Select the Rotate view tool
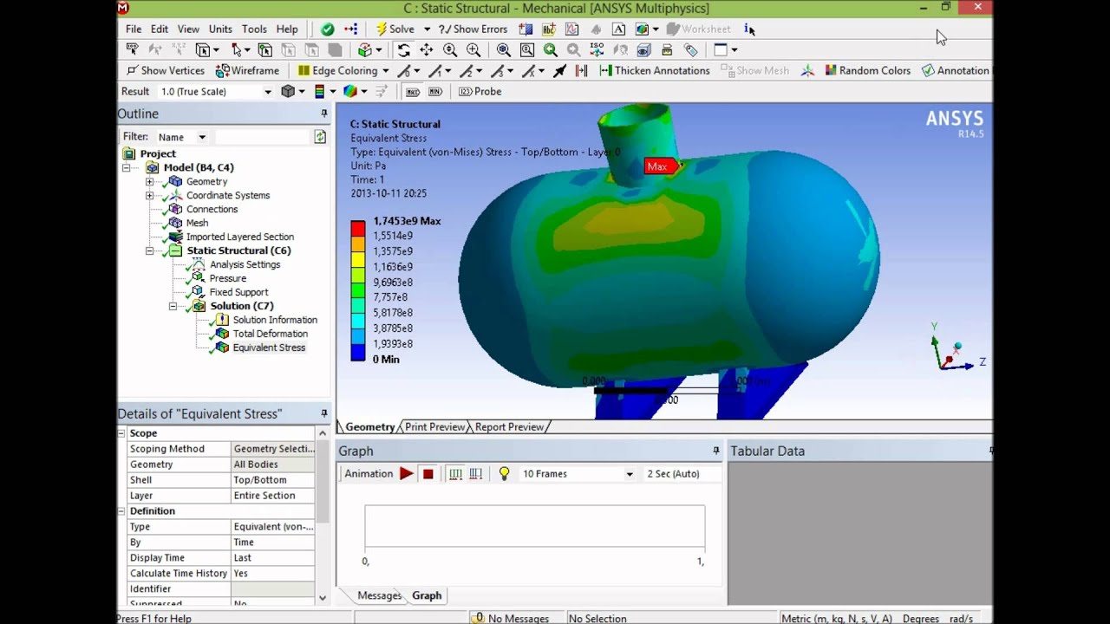This screenshot has height=624, width=1110. pos(404,50)
